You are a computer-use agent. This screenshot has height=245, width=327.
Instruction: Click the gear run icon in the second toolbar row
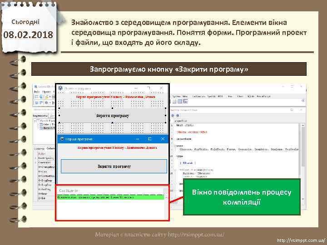point(46,103)
